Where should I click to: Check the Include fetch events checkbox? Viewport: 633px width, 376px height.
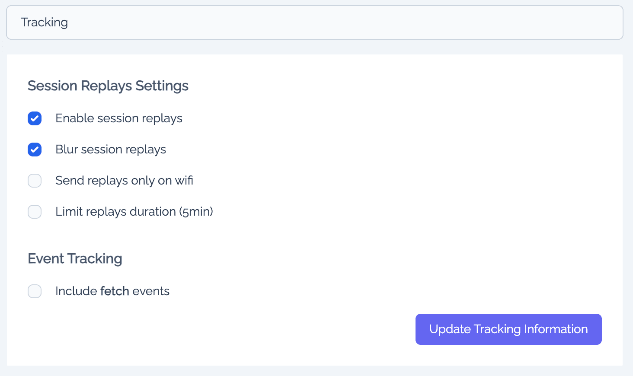35,291
